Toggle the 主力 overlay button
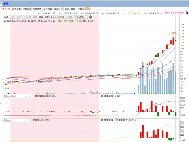 click(x=23, y=17)
